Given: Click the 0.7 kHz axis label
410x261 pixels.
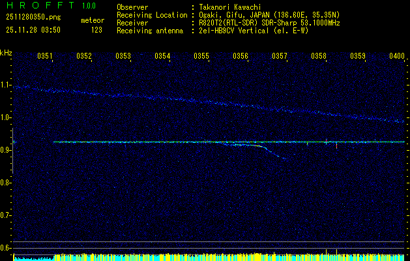Looking at the screenshot, I should point(6,215).
